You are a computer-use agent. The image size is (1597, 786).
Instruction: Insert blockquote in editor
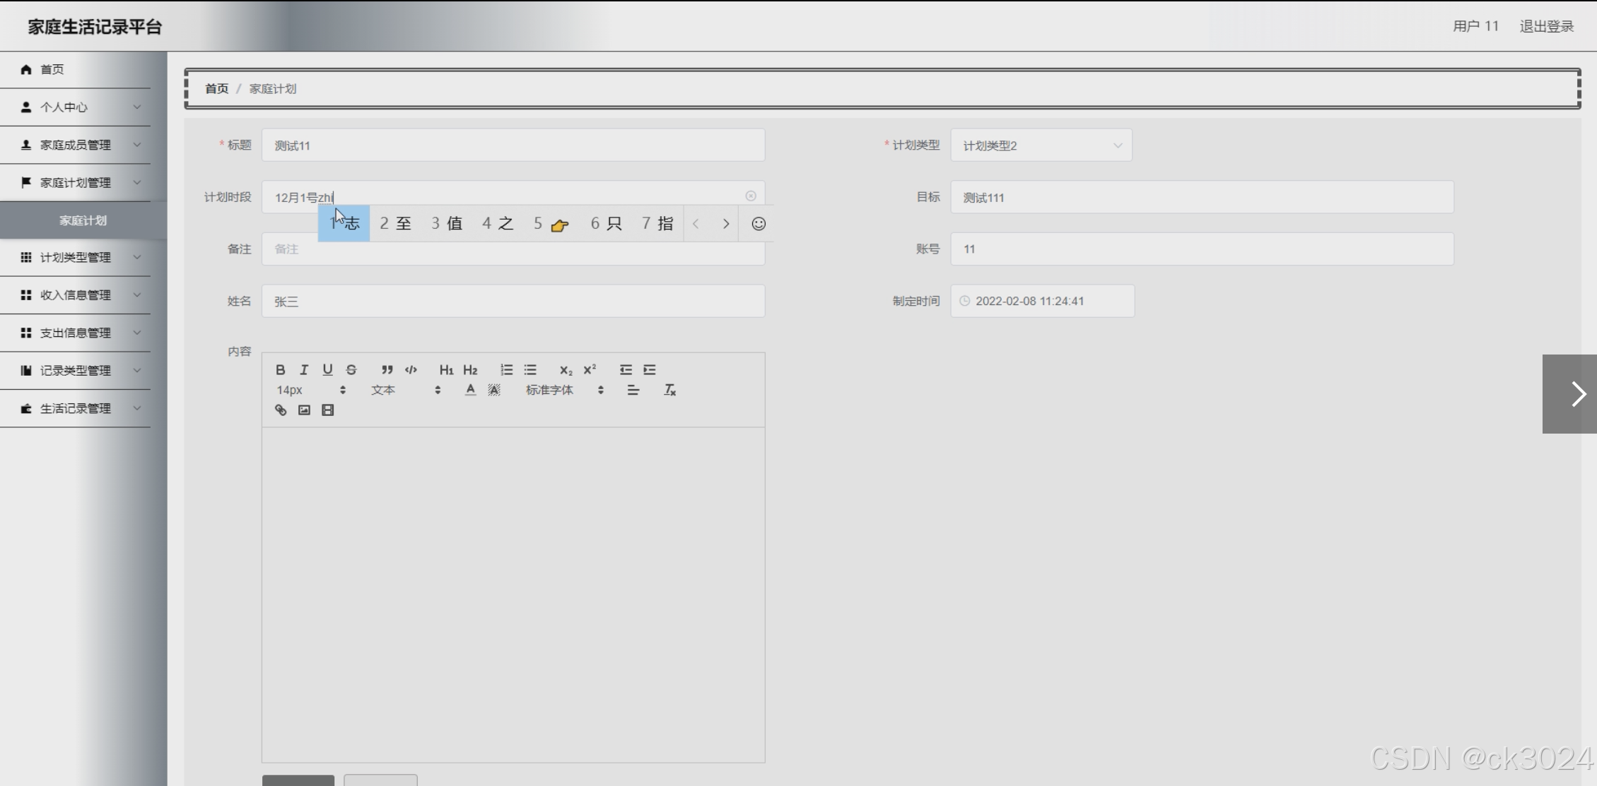pos(387,369)
